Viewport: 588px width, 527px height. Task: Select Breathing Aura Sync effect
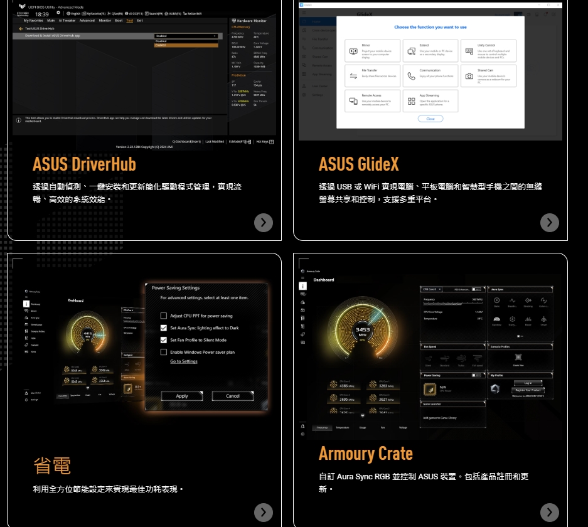pyautogui.click(x=512, y=301)
